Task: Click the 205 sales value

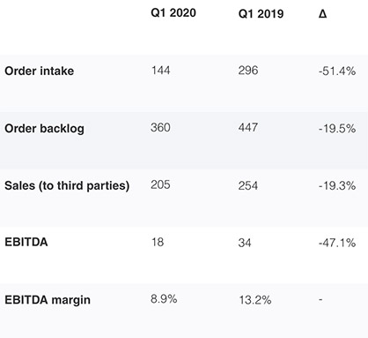Action: click(x=160, y=184)
